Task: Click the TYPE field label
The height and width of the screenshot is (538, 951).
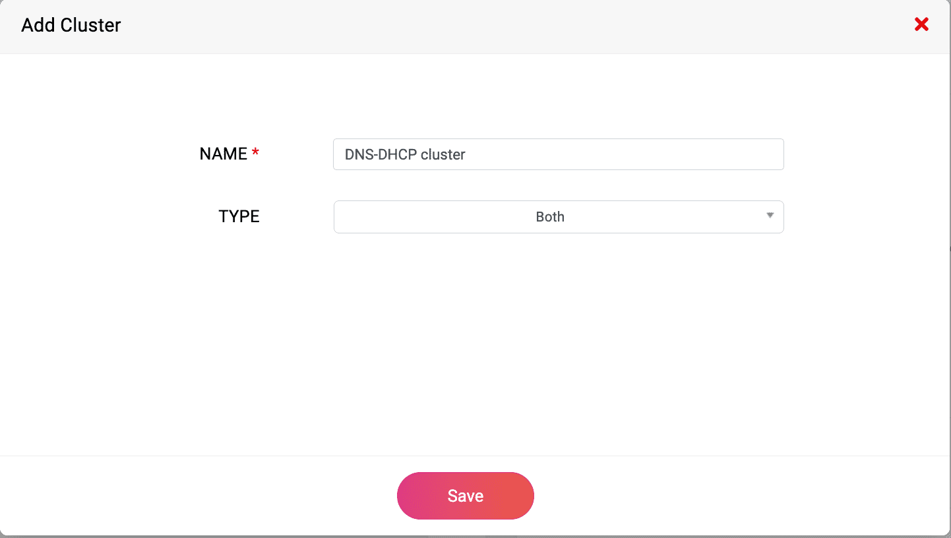Action: point(239,217)
